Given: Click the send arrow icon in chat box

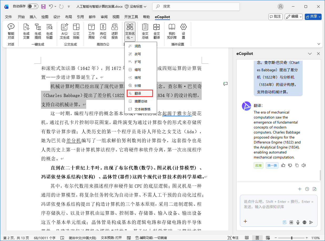Looking at the screenshot, I should (x=311, y=222).
